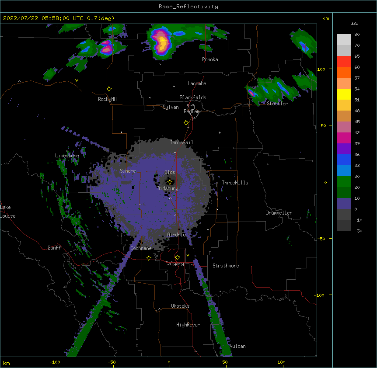This screenshot has height=368, width=377.
Task: Click the RedDeer label
Action: pos(192,111)
